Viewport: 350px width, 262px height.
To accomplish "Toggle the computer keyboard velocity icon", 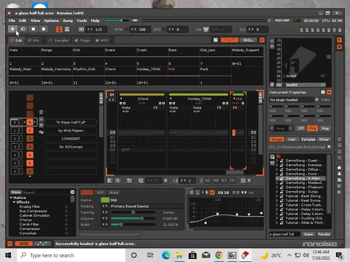I will 206,29.
